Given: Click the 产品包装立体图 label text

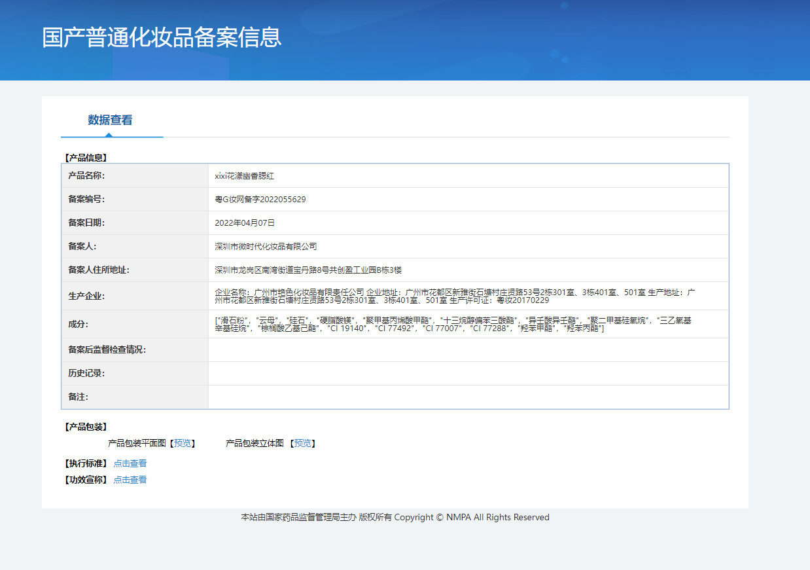Looking at the screenshot, I should pos(255,444).
